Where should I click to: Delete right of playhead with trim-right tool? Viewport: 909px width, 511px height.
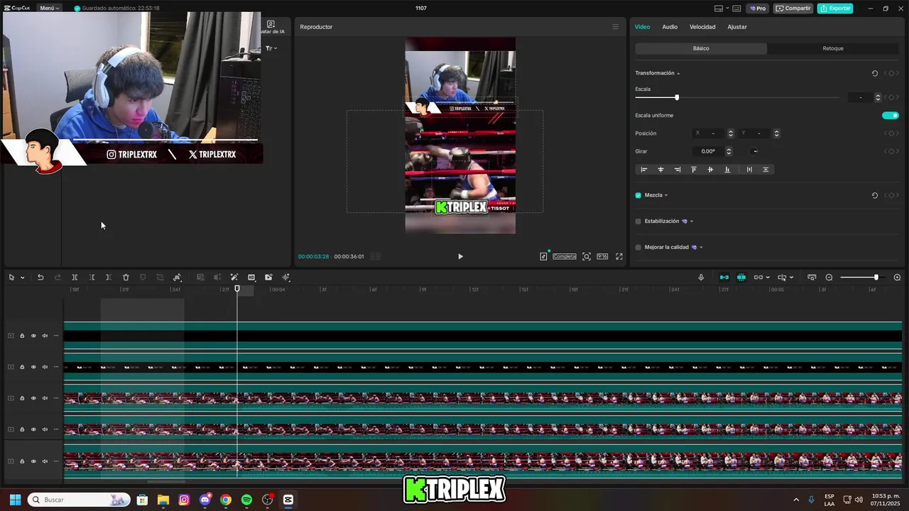point(108,278)
